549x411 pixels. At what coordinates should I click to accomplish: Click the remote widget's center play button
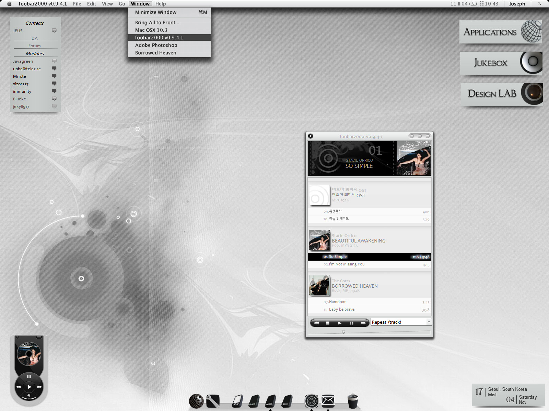click(x=29, y=387)
